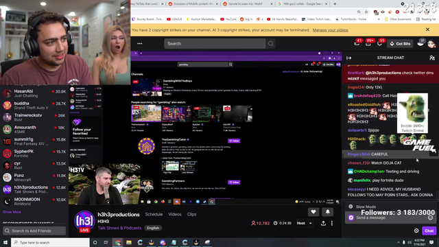Click the Windows Start button
This screenshot has height=247, width=439.
5,242
